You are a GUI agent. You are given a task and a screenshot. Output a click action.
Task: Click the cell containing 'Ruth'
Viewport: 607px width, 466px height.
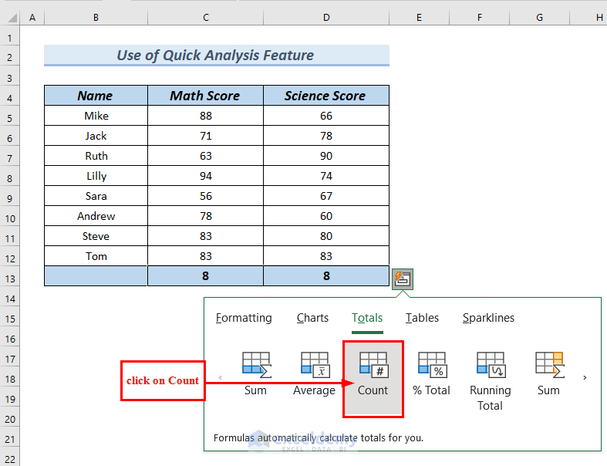96,156
